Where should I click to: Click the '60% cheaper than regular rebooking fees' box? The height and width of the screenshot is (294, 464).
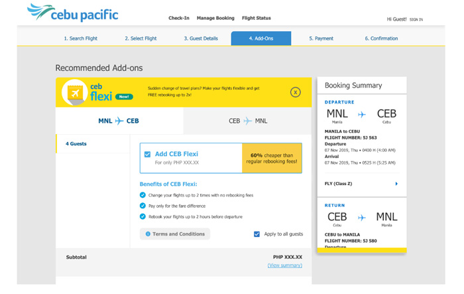[x=272, y=158]
